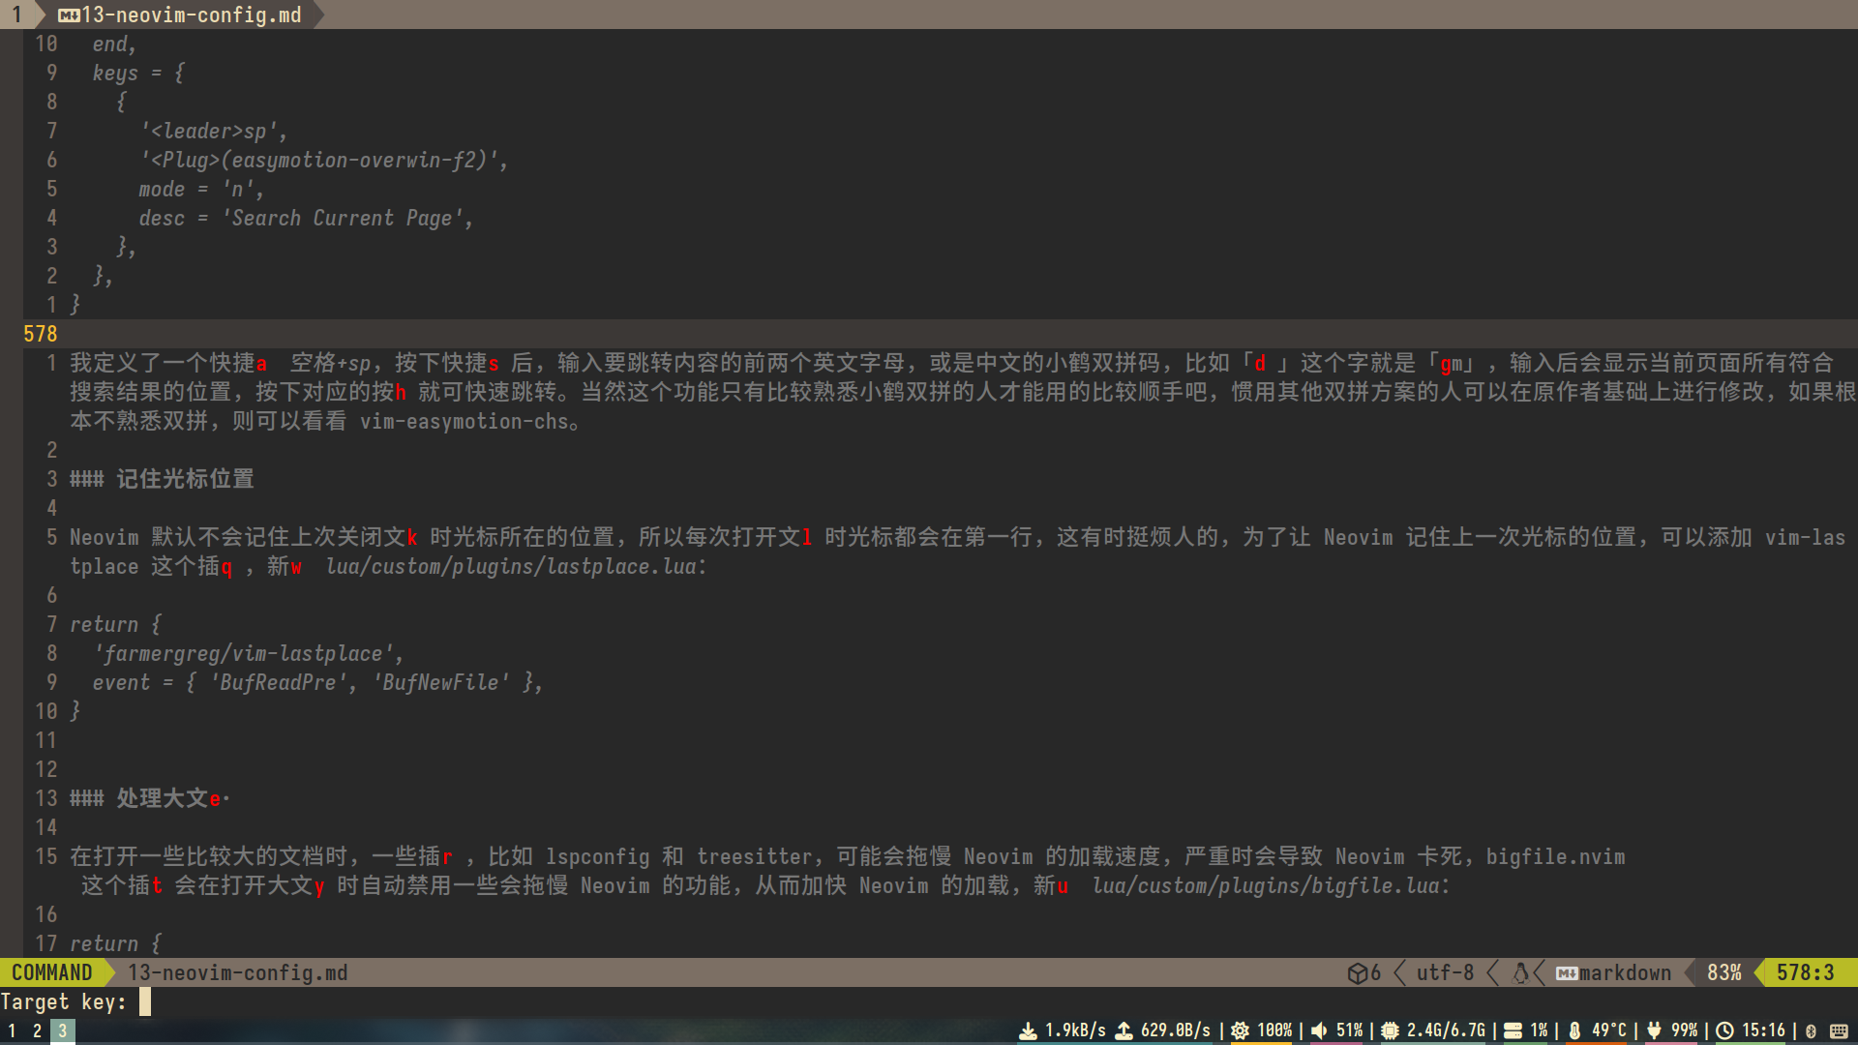Image resolution: width=1858 pixels, height=1045 pixels.
Task: Click the temperature thermometer icon
Action: (x=1574, y=1031)
